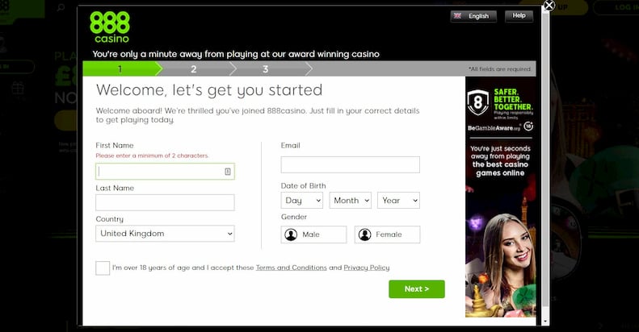Focus the Email input field
This screenshot has width=639, height=332.
click(350, 164)
